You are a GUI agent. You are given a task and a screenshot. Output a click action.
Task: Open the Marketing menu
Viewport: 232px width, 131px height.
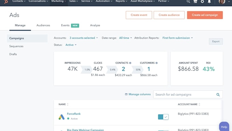tap(59, 1)
